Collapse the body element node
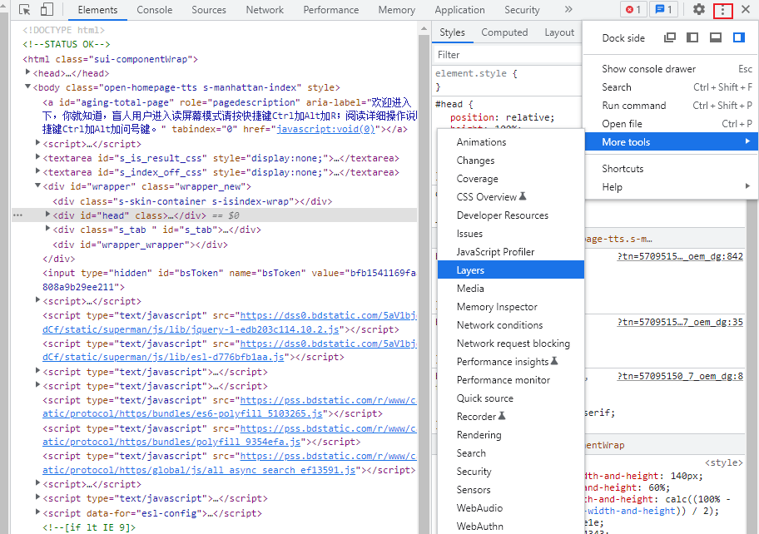This screenshot has width=759, height=534. click(x=28, y=87)
